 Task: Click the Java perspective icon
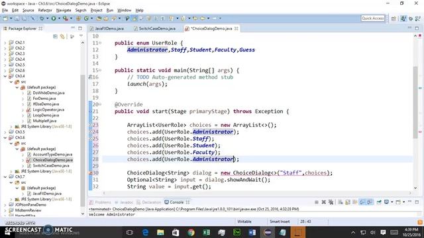click(x=403, y=19)
